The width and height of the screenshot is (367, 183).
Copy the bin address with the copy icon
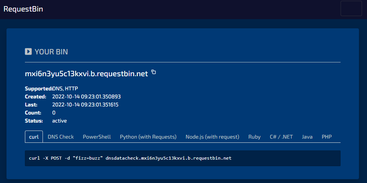(154, 72)
